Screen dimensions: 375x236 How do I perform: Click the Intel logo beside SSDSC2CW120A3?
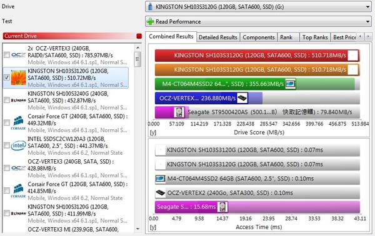(18, 145)
